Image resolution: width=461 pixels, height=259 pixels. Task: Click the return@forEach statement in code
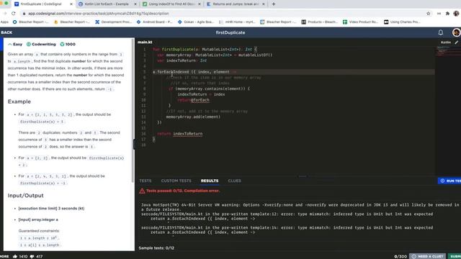pyautogui.click(x=194, y=100)
